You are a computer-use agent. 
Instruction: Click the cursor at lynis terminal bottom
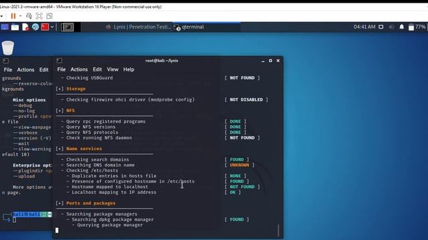pos(57,230)
